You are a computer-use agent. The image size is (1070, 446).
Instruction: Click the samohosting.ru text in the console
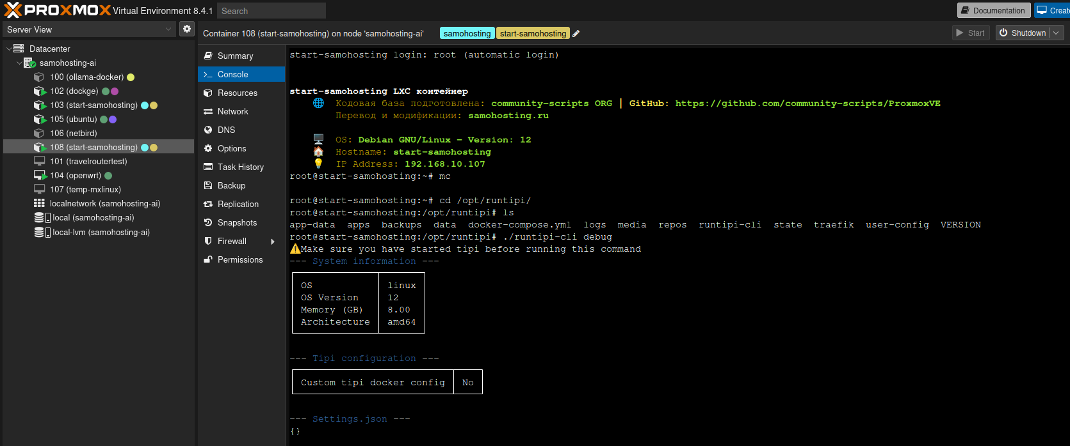[508, 116]
